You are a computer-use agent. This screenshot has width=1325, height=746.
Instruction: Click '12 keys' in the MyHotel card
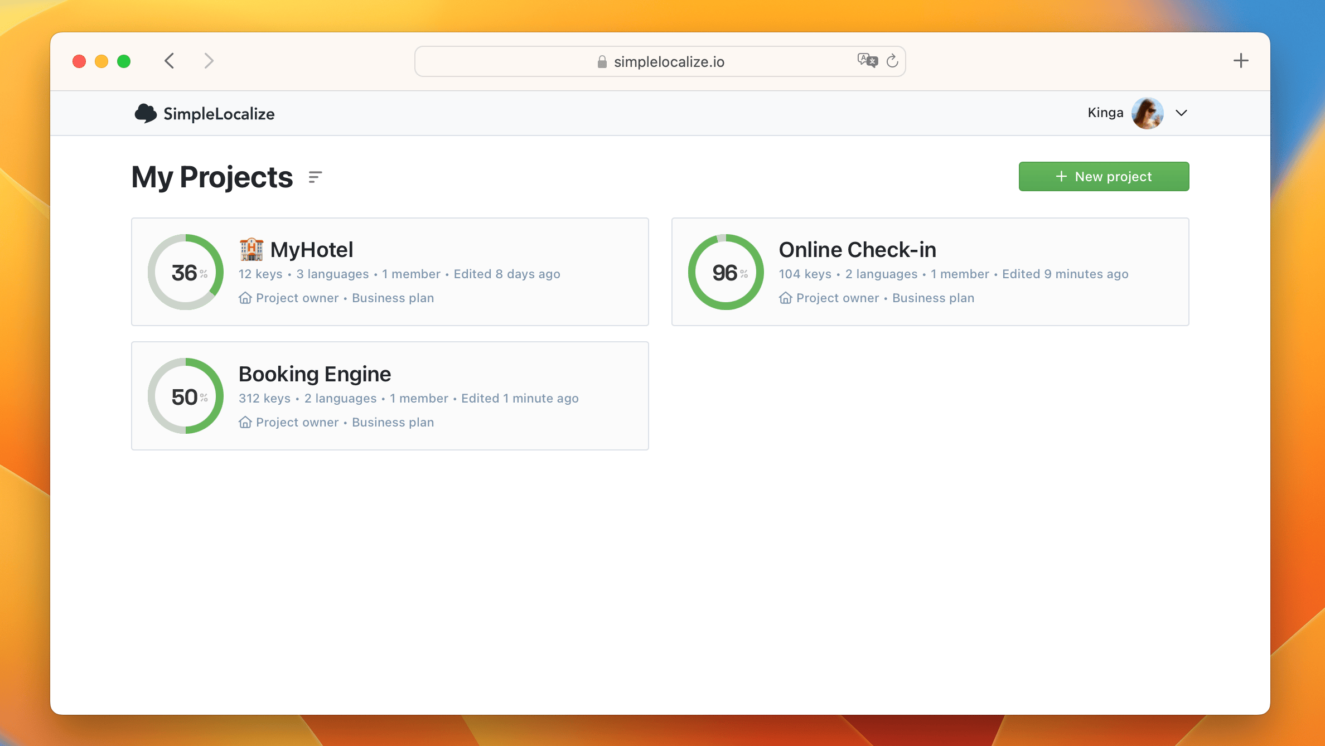pyautogui.click(x=260, y=274)
